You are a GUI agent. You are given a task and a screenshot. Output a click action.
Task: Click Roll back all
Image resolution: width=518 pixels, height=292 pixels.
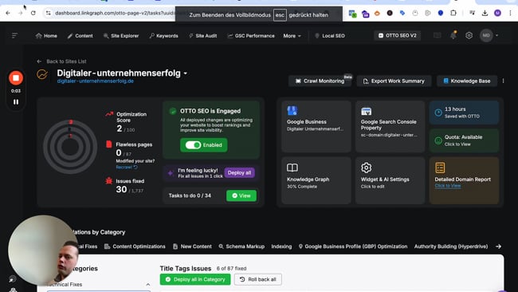pos(258,279)
